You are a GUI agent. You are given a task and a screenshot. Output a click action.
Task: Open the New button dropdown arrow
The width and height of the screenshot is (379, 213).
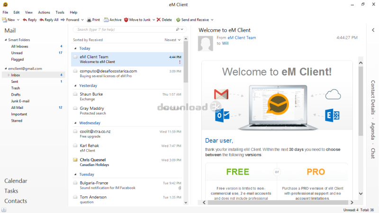[x=18, y=20]
